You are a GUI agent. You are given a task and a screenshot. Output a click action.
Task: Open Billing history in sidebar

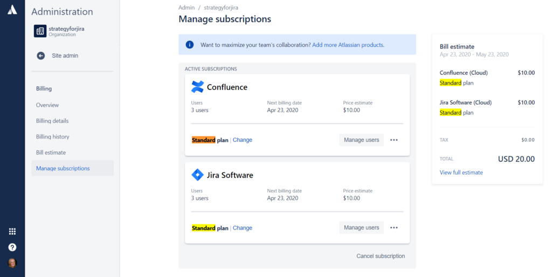tap(52, 136)
